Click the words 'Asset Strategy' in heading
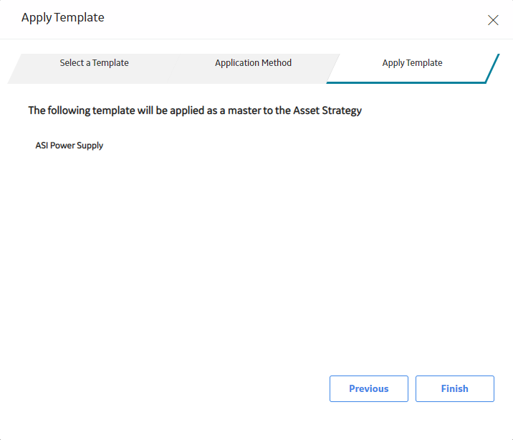Viewport: 513px width, 440px height. (327, 110)
